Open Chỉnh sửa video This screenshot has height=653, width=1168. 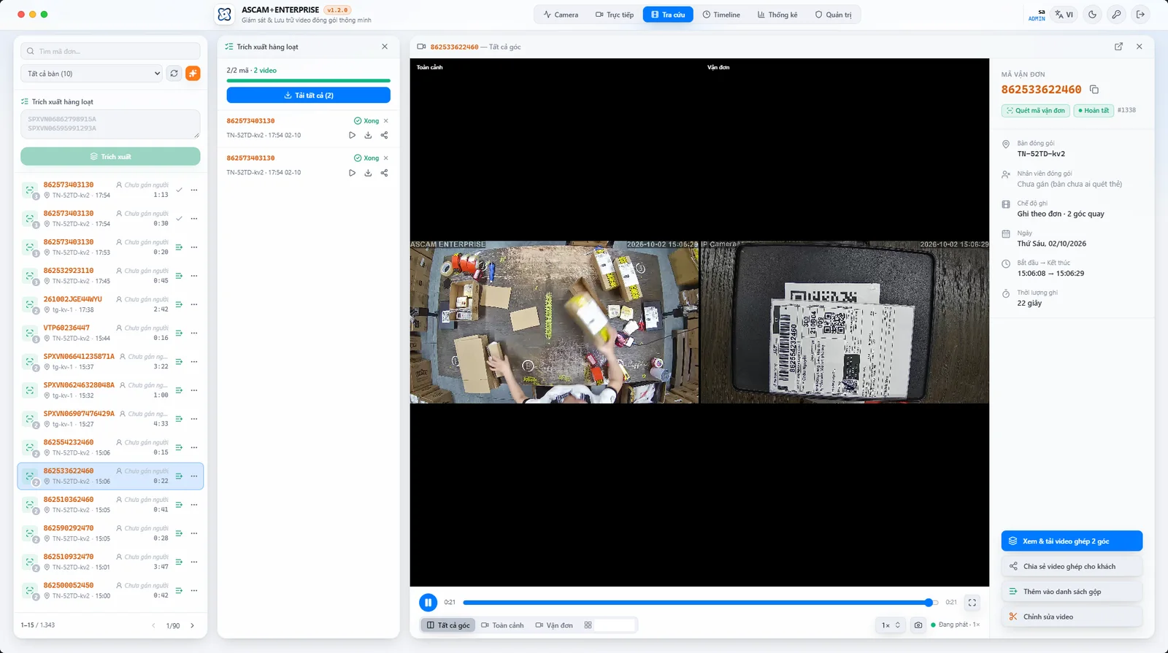pyautogui.click(x=1072, y=617)
